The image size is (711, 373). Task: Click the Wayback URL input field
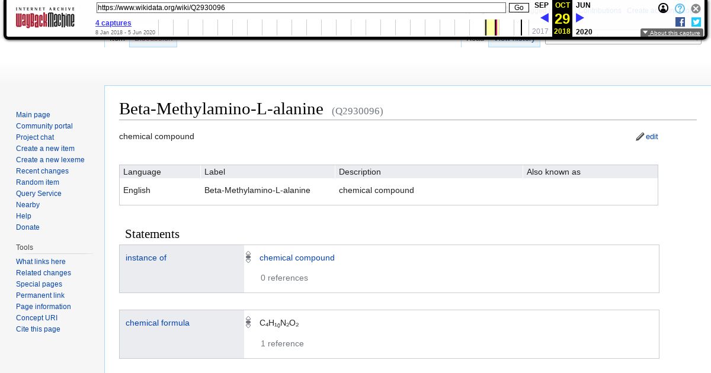pos(301,8)
